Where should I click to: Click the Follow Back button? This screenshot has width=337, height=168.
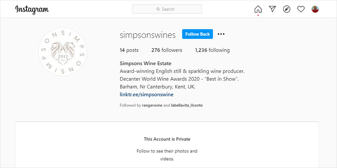click(197, 34)
